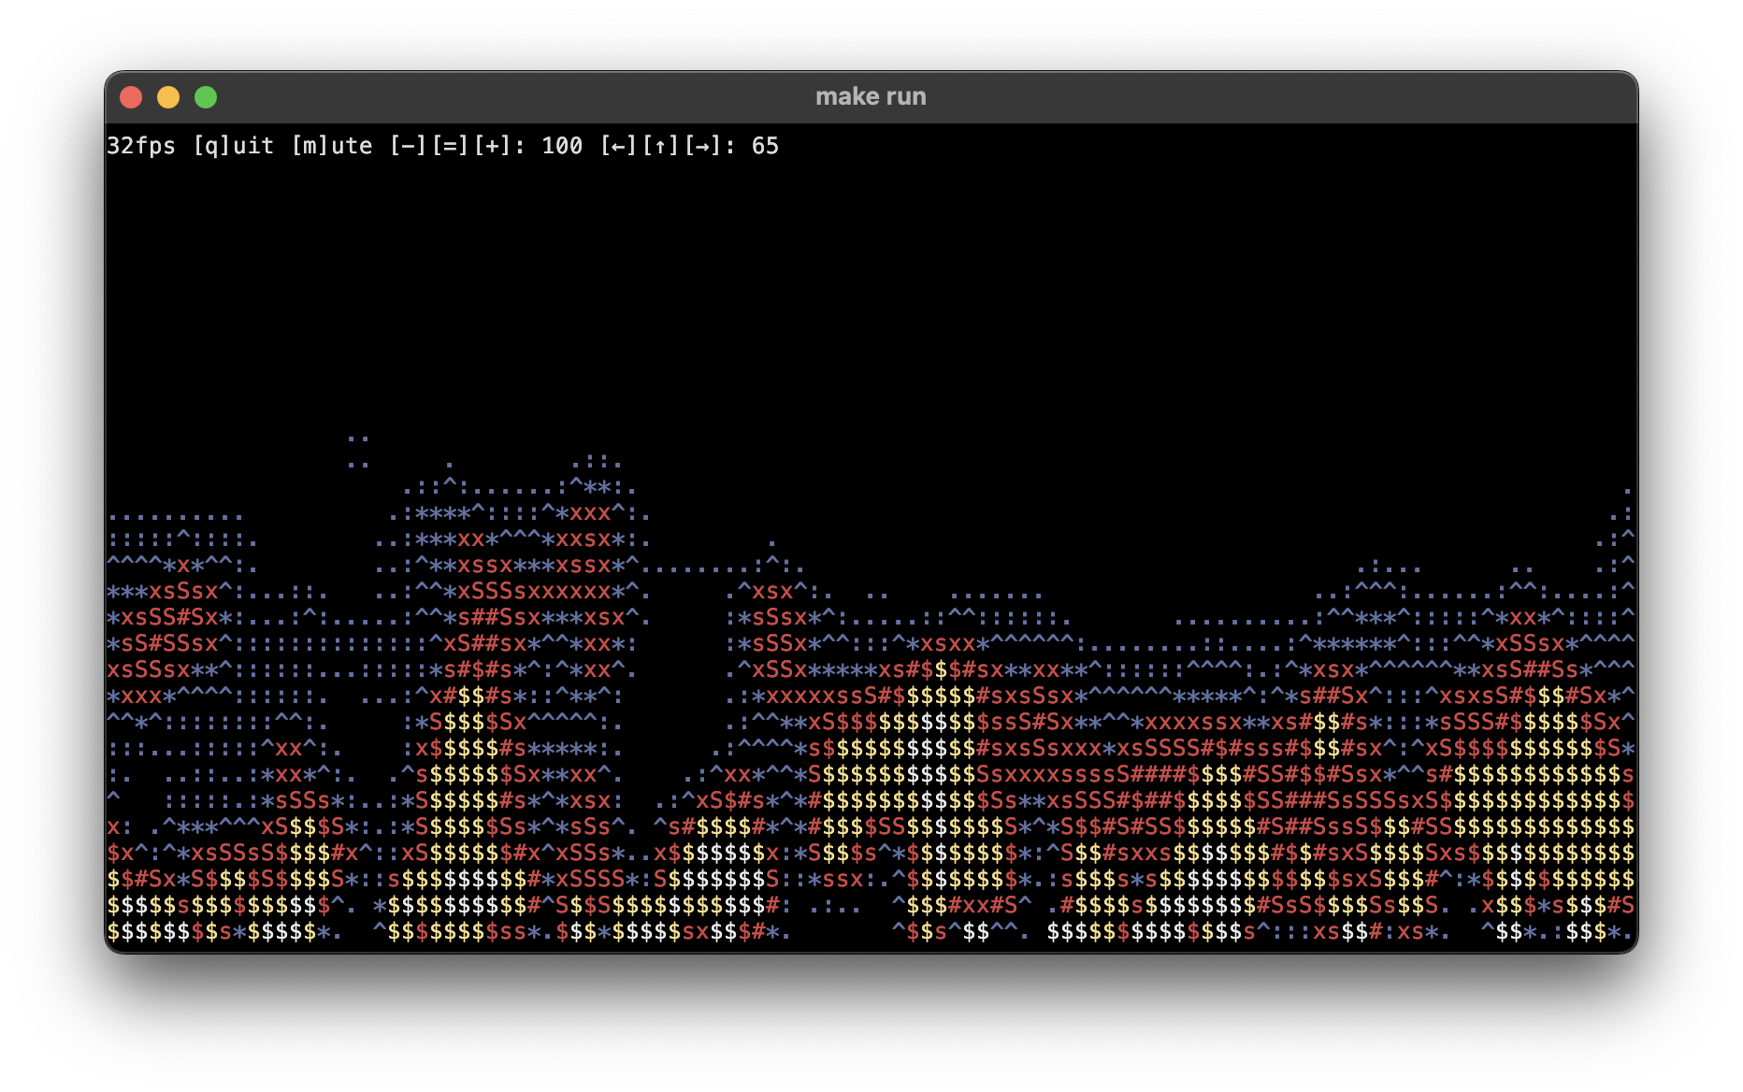The height and width of the screenshot is (1092, 1743).
Task: Close the make run terminal window
Action: tap(131, 97)
